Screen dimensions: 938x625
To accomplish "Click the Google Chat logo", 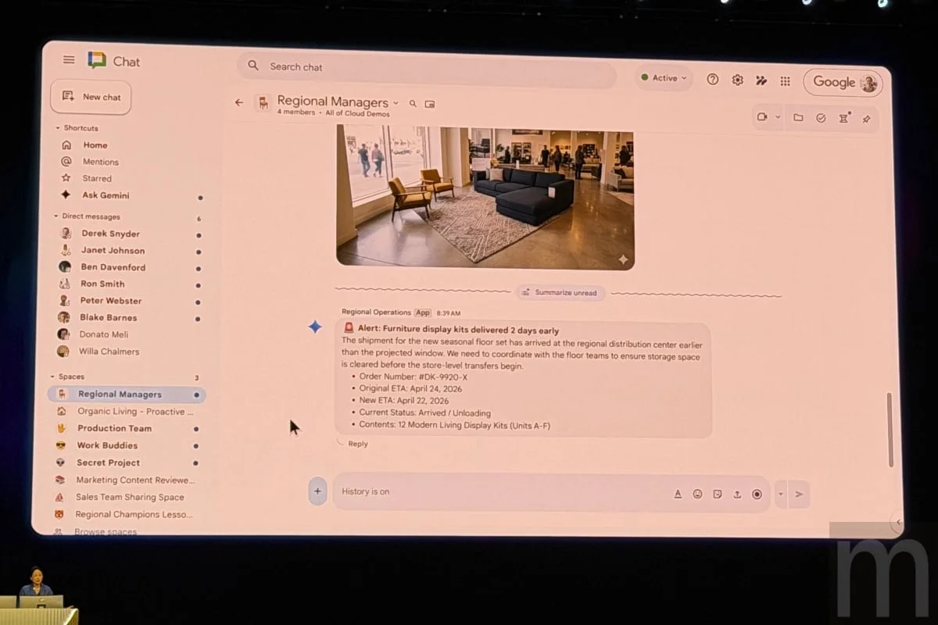I will (97, 61).
